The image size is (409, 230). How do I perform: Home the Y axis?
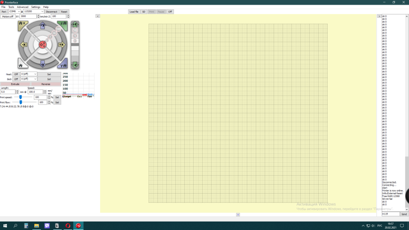[x=63, y=63]
